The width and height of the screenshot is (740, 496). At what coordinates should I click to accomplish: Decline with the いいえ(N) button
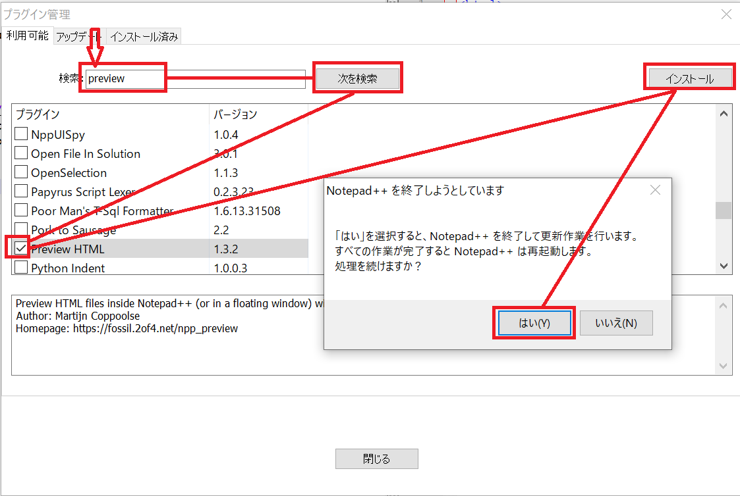point(616,323)
